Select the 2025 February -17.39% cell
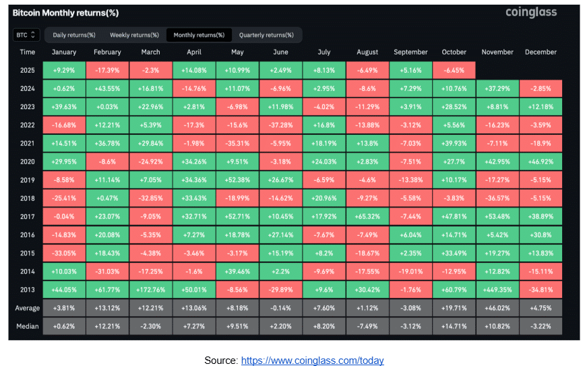The width and height of the screenshot is (585, 372). [x=108, y=70]
